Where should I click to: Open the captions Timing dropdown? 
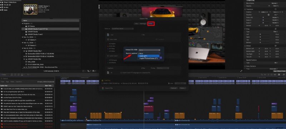[163, 68]
